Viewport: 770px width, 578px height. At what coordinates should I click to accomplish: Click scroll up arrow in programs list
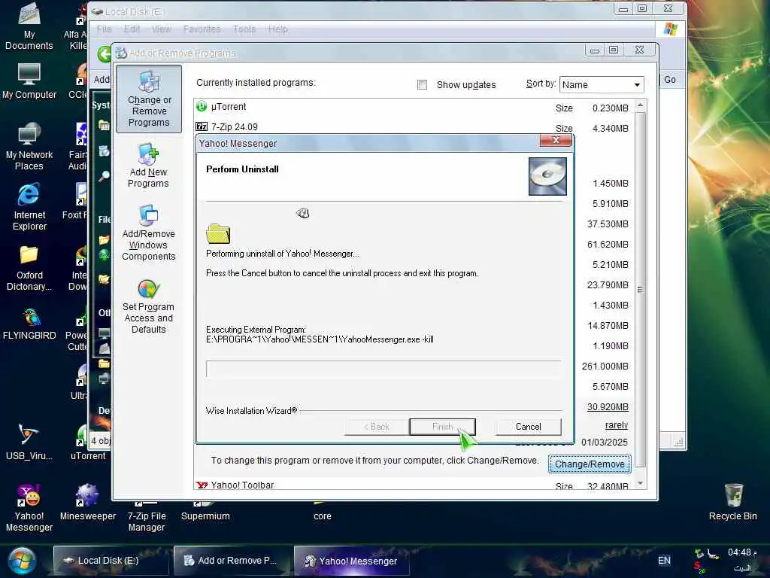[x=640, y=105]
